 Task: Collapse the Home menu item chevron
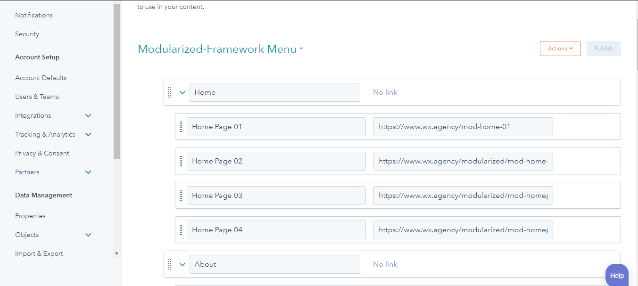coord(182,92)
